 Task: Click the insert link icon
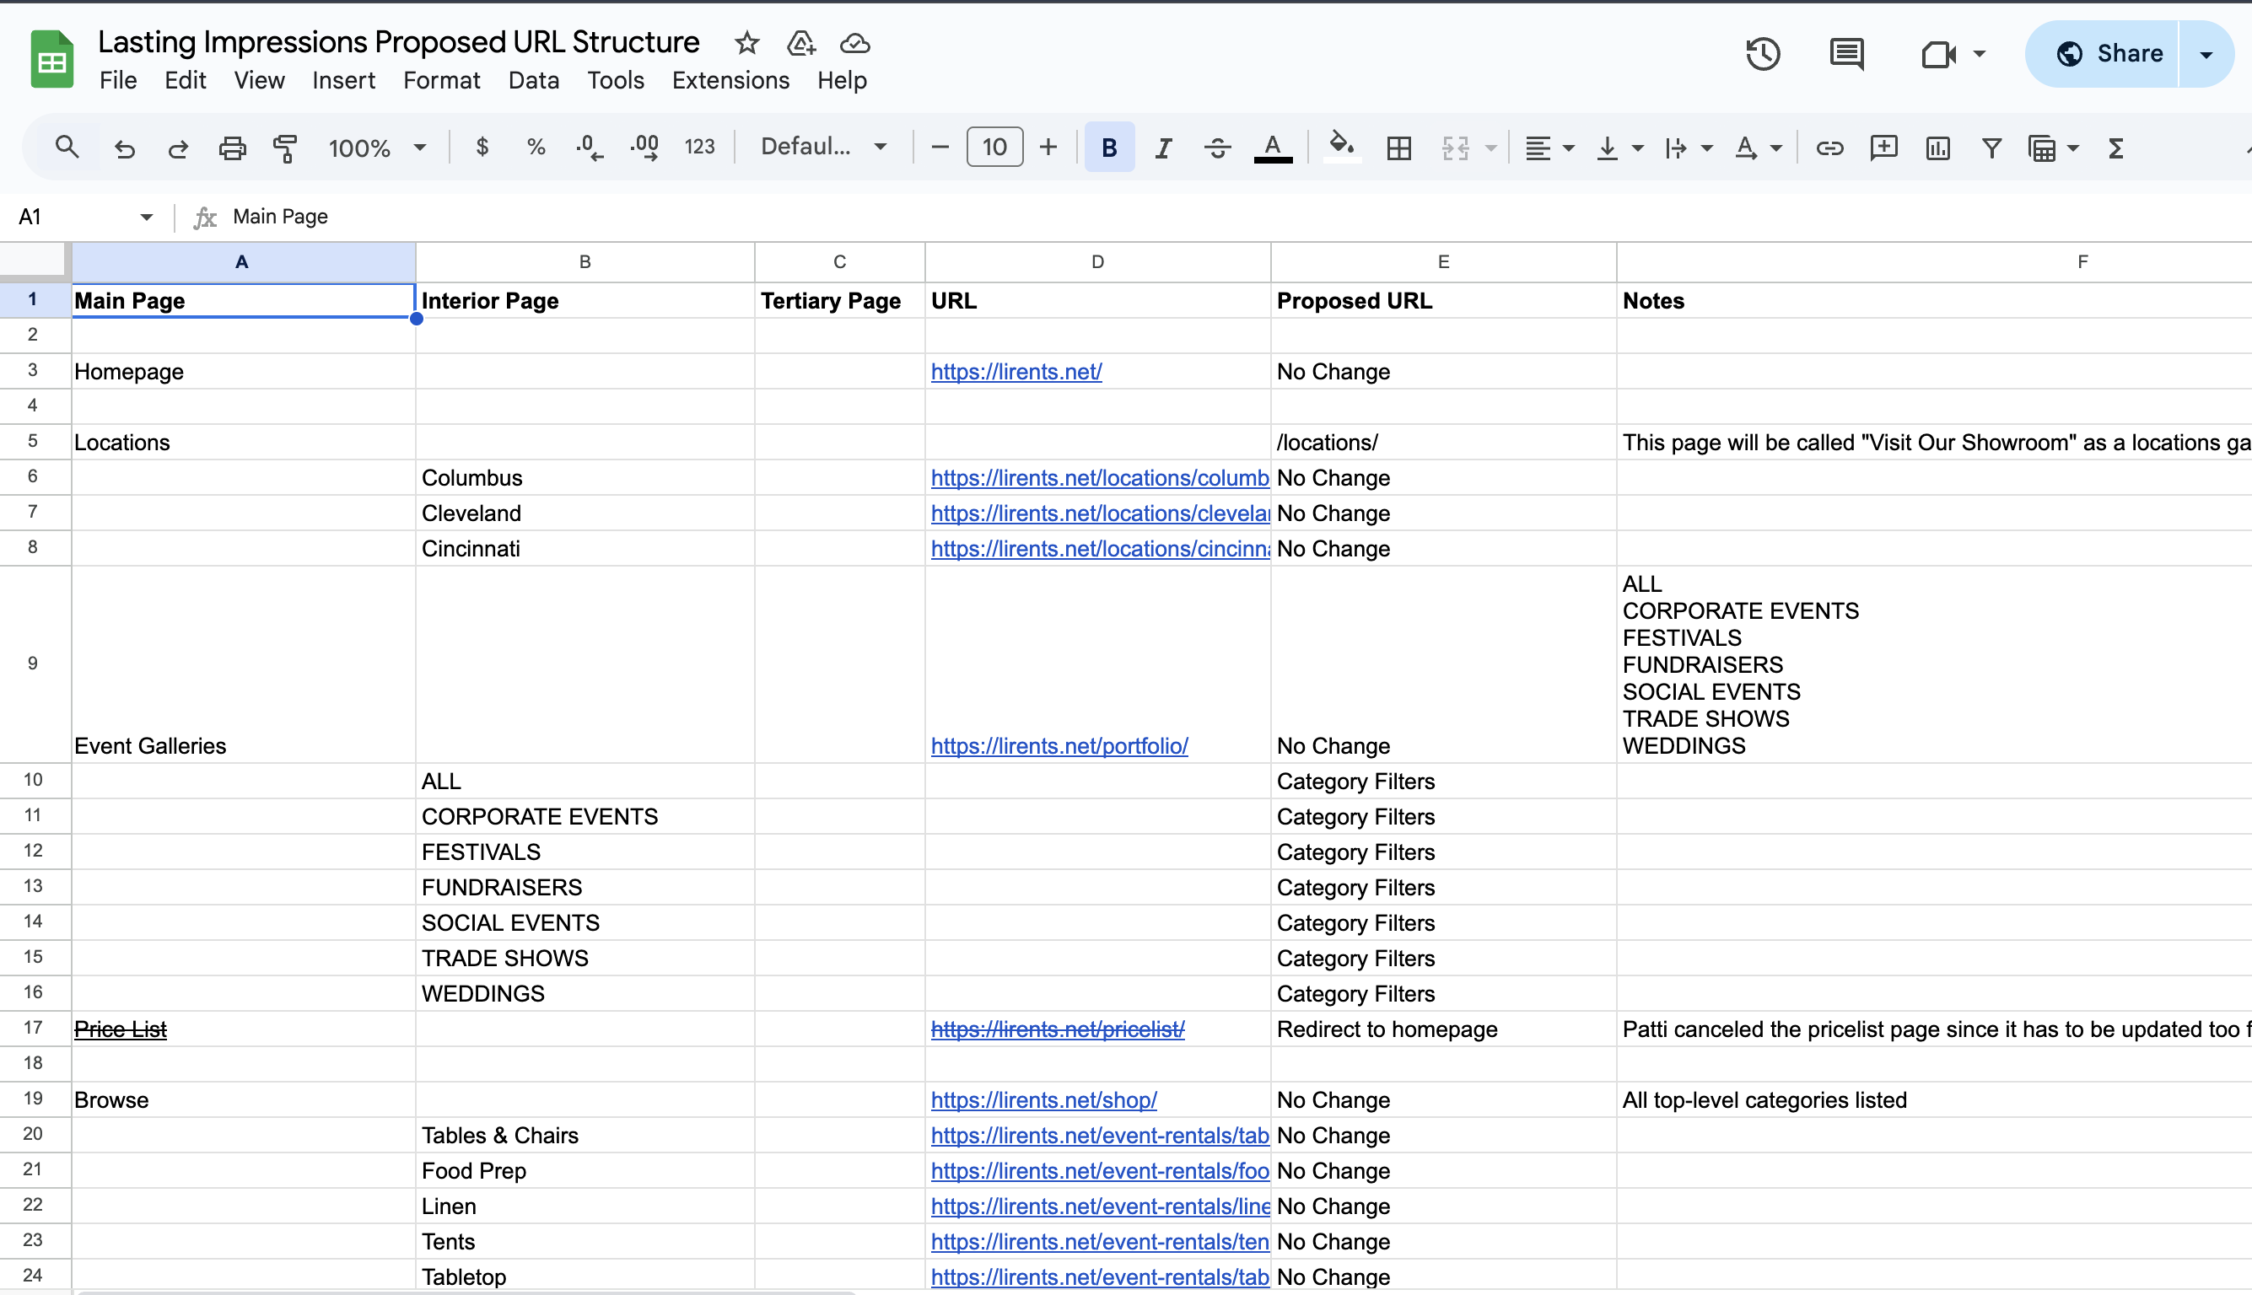pos(1829,148)
